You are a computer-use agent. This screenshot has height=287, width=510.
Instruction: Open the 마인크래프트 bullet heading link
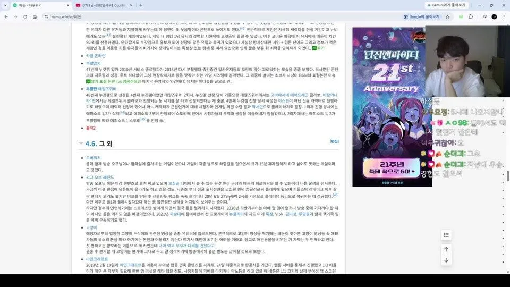(x=97, y=259)
